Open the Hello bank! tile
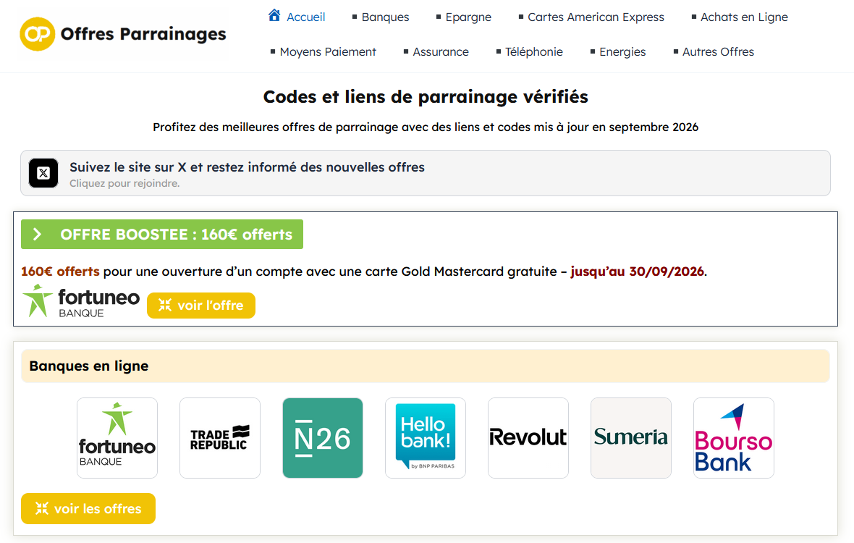The image size is (854, 543). 426,438
